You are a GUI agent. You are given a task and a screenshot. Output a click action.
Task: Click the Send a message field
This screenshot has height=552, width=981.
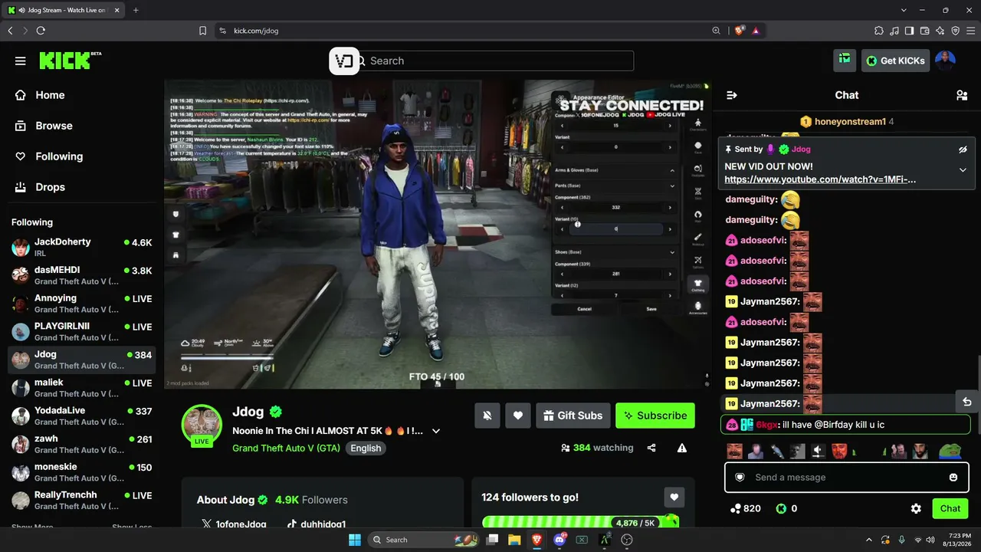pyautogui.click(x=846, y=477)
